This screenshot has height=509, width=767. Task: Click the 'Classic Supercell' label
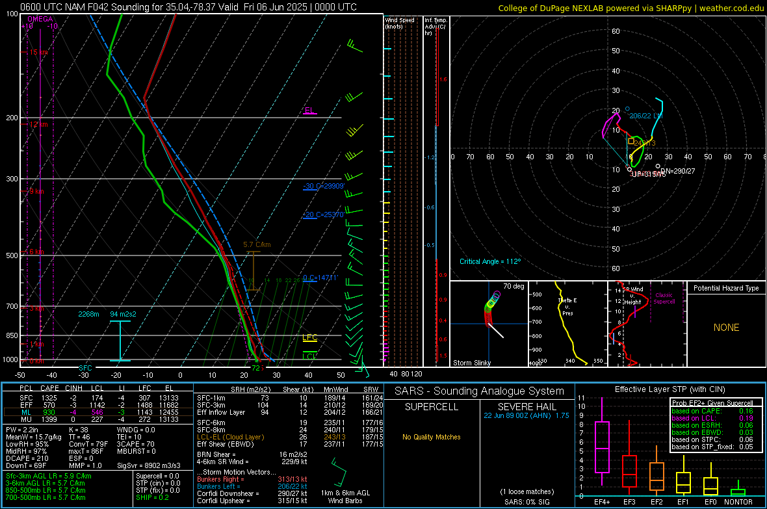click(x=664, y=298)
